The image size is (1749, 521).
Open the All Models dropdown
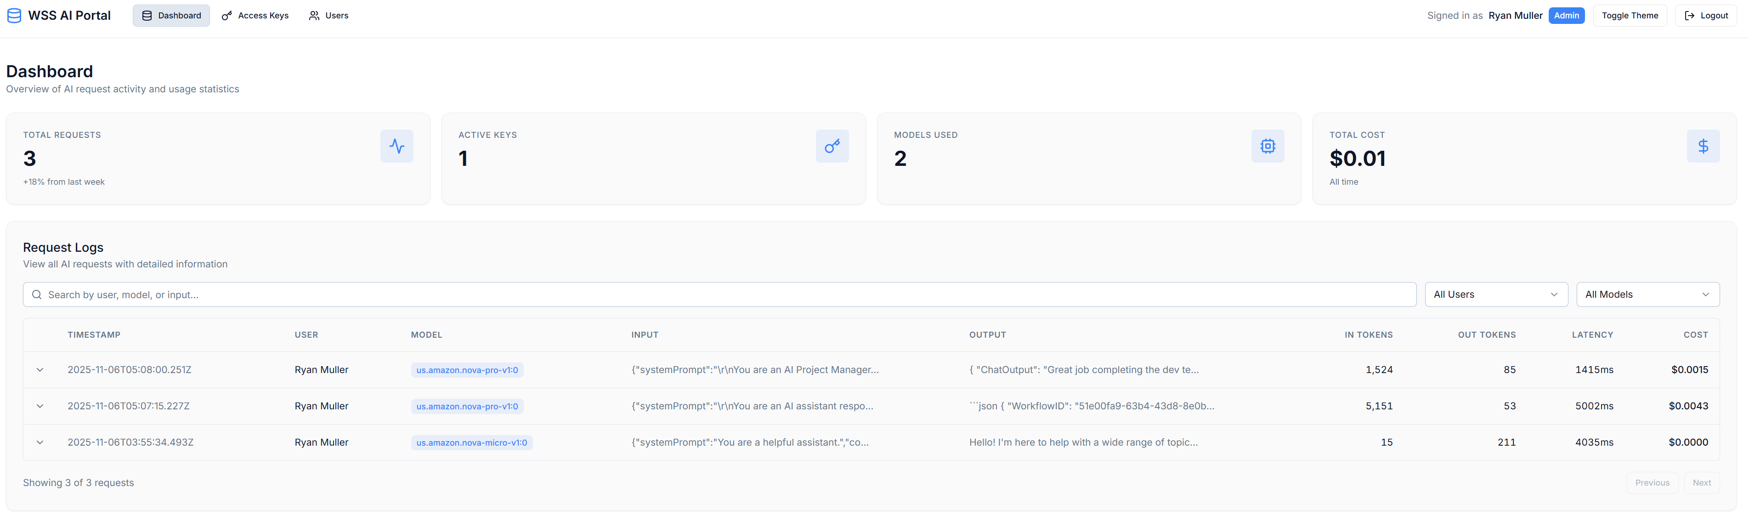click(x=1648, y=294)
